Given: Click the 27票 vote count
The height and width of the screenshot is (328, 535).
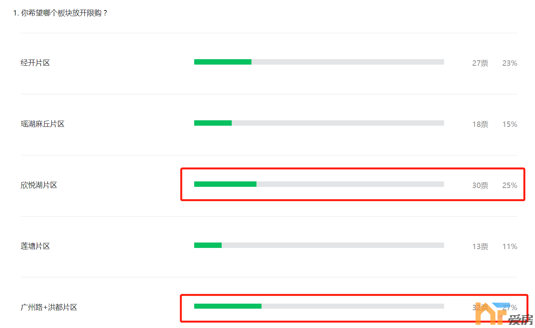Looking at the screenshot, I should 480,63.
